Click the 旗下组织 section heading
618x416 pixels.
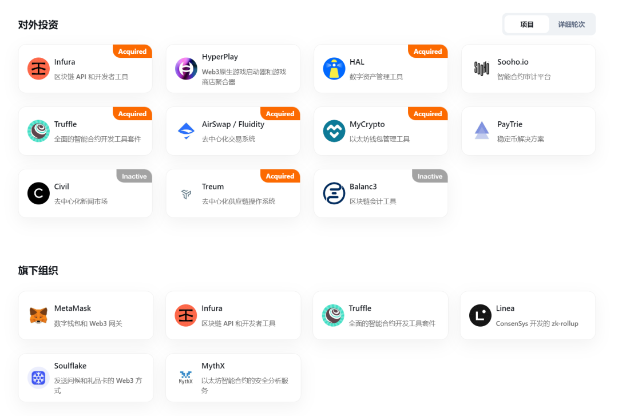coord(38,271)
